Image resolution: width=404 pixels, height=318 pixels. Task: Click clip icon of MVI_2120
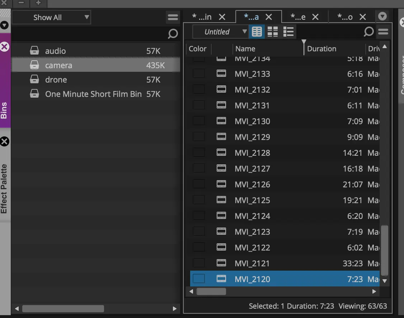221,279
